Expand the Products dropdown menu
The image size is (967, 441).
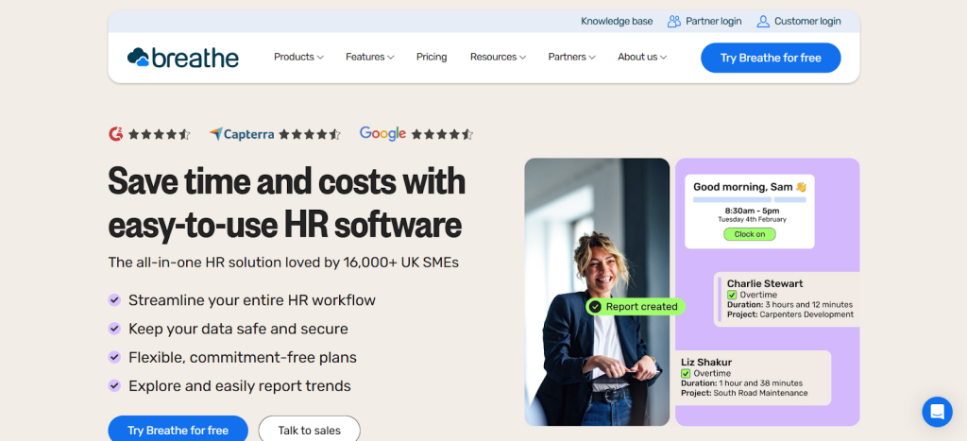pos(298,57)
